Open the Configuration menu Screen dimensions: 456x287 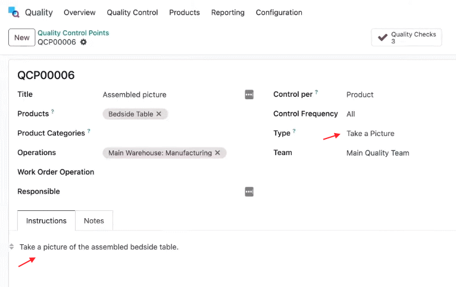279,12
